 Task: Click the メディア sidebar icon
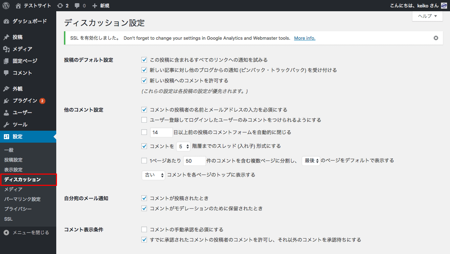tap(6, 49)
